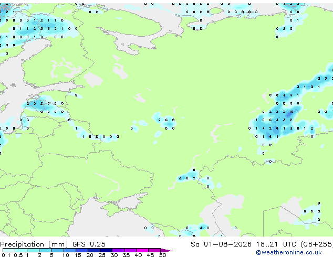333x257 pixels.
Task: Click the weatheronline.co.uk copyright text
Action: click(x=289, y=252)
